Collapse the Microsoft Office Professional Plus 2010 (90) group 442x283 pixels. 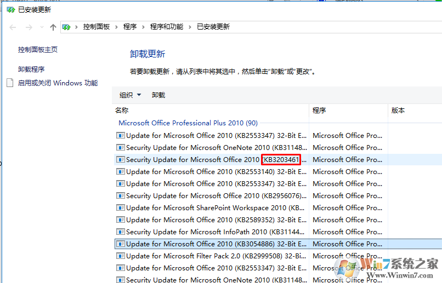pos(188,123)
